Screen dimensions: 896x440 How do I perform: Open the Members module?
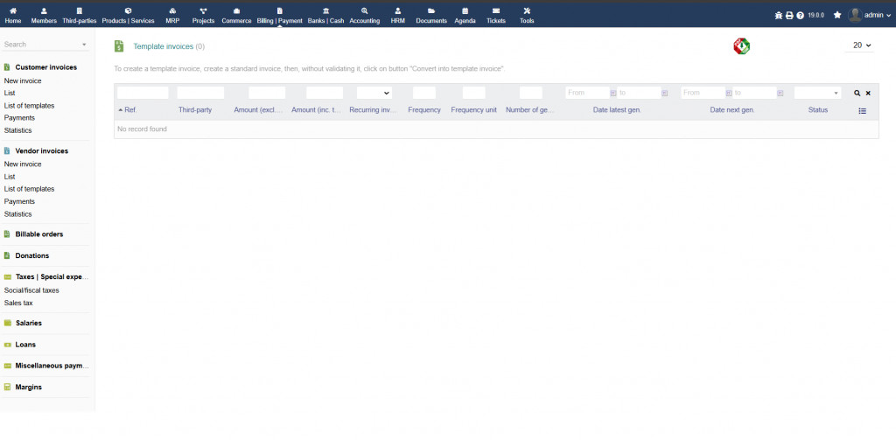click(44, 16)
